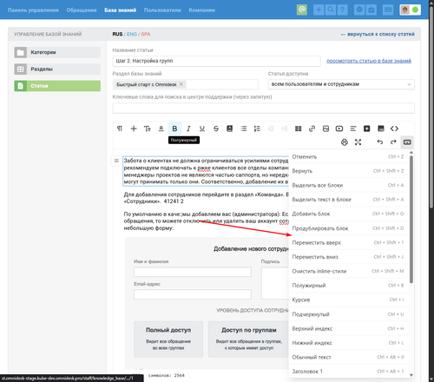
Task: Toggle strikethrough formatting
Action: coord(216,128)
